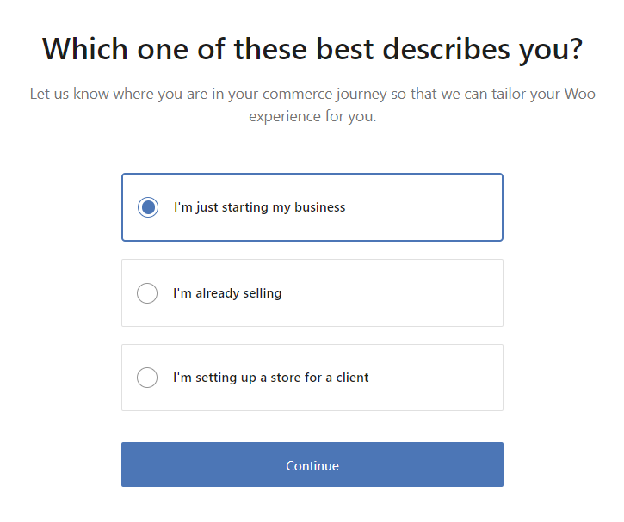
Task: Choose the "I'm already selling" radio button
Action: click(147, 293)
